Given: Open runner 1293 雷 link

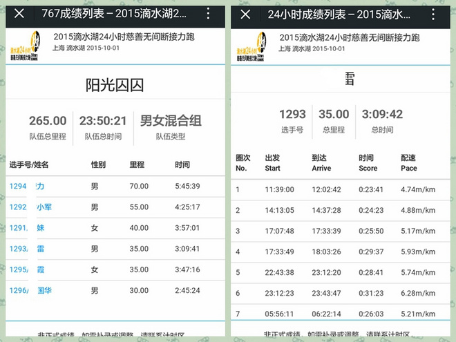Looking at the screenshot, I should [27, 249].
